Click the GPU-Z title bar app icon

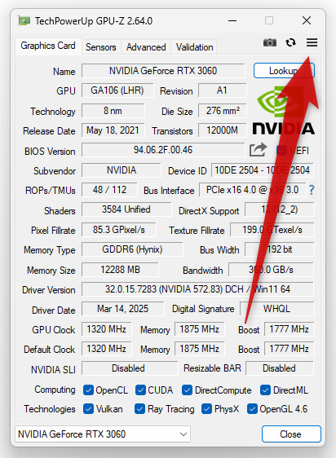[24, 20]
